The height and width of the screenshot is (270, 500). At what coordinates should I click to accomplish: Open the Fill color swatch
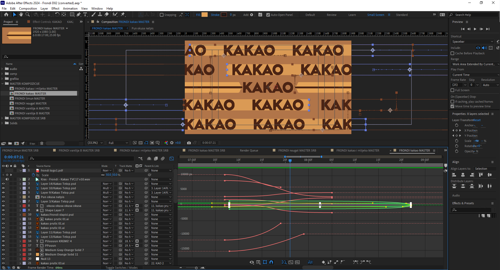pos(205,15)
